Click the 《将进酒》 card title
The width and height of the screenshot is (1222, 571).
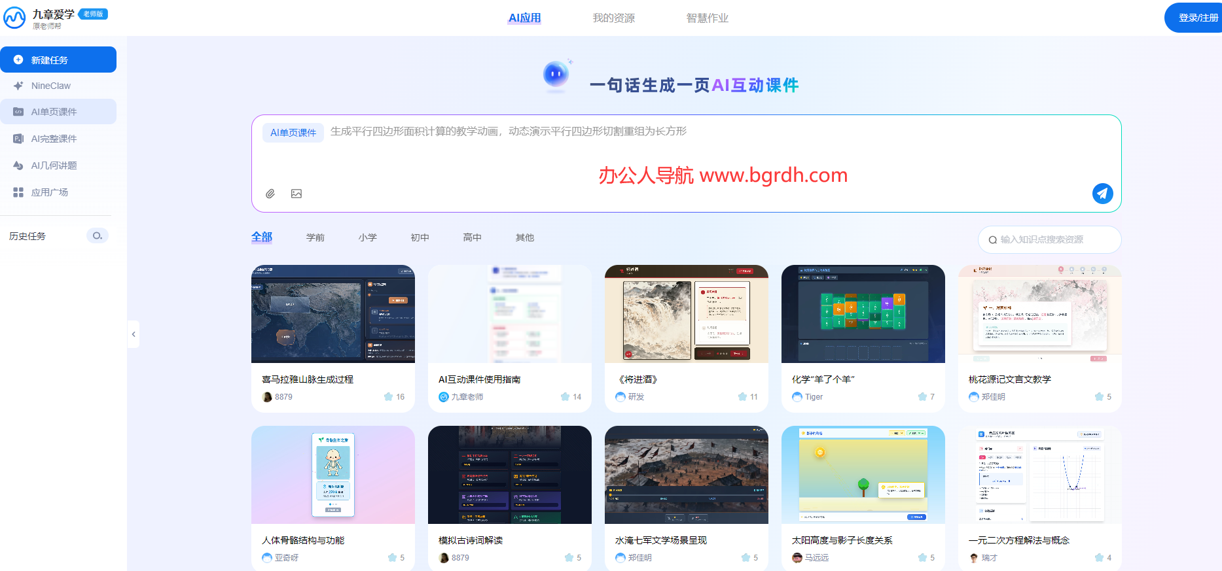point(638,379)
